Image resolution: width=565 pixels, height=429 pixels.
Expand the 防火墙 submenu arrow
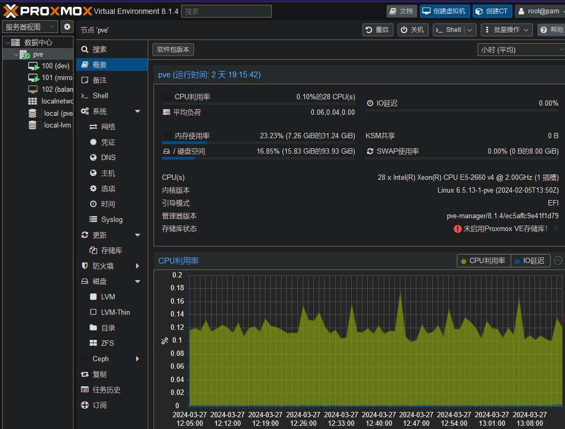pyautogui.click(x=138, y=266)
